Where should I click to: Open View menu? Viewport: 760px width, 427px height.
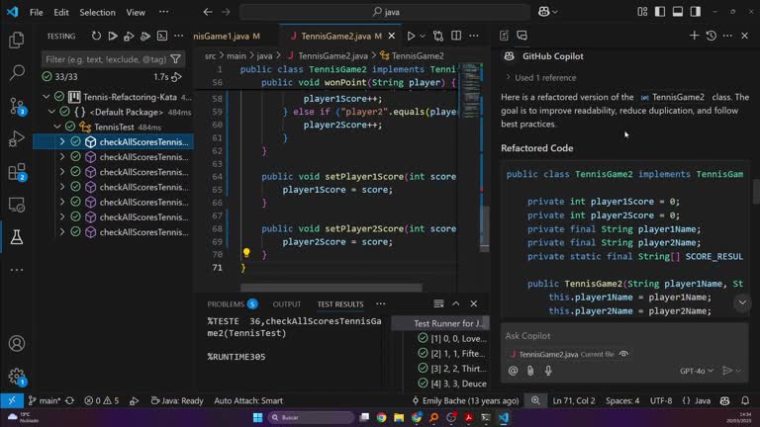136,12
